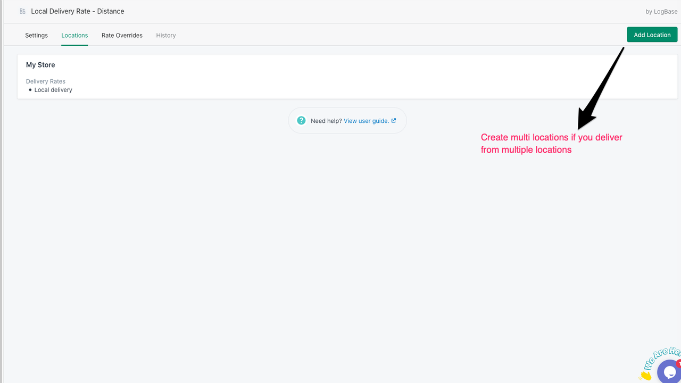The height and width of the screenshot is (383, 681).
Task: Click the Local Delivery Rate - Distance title
Action: [x=78, y=11]
